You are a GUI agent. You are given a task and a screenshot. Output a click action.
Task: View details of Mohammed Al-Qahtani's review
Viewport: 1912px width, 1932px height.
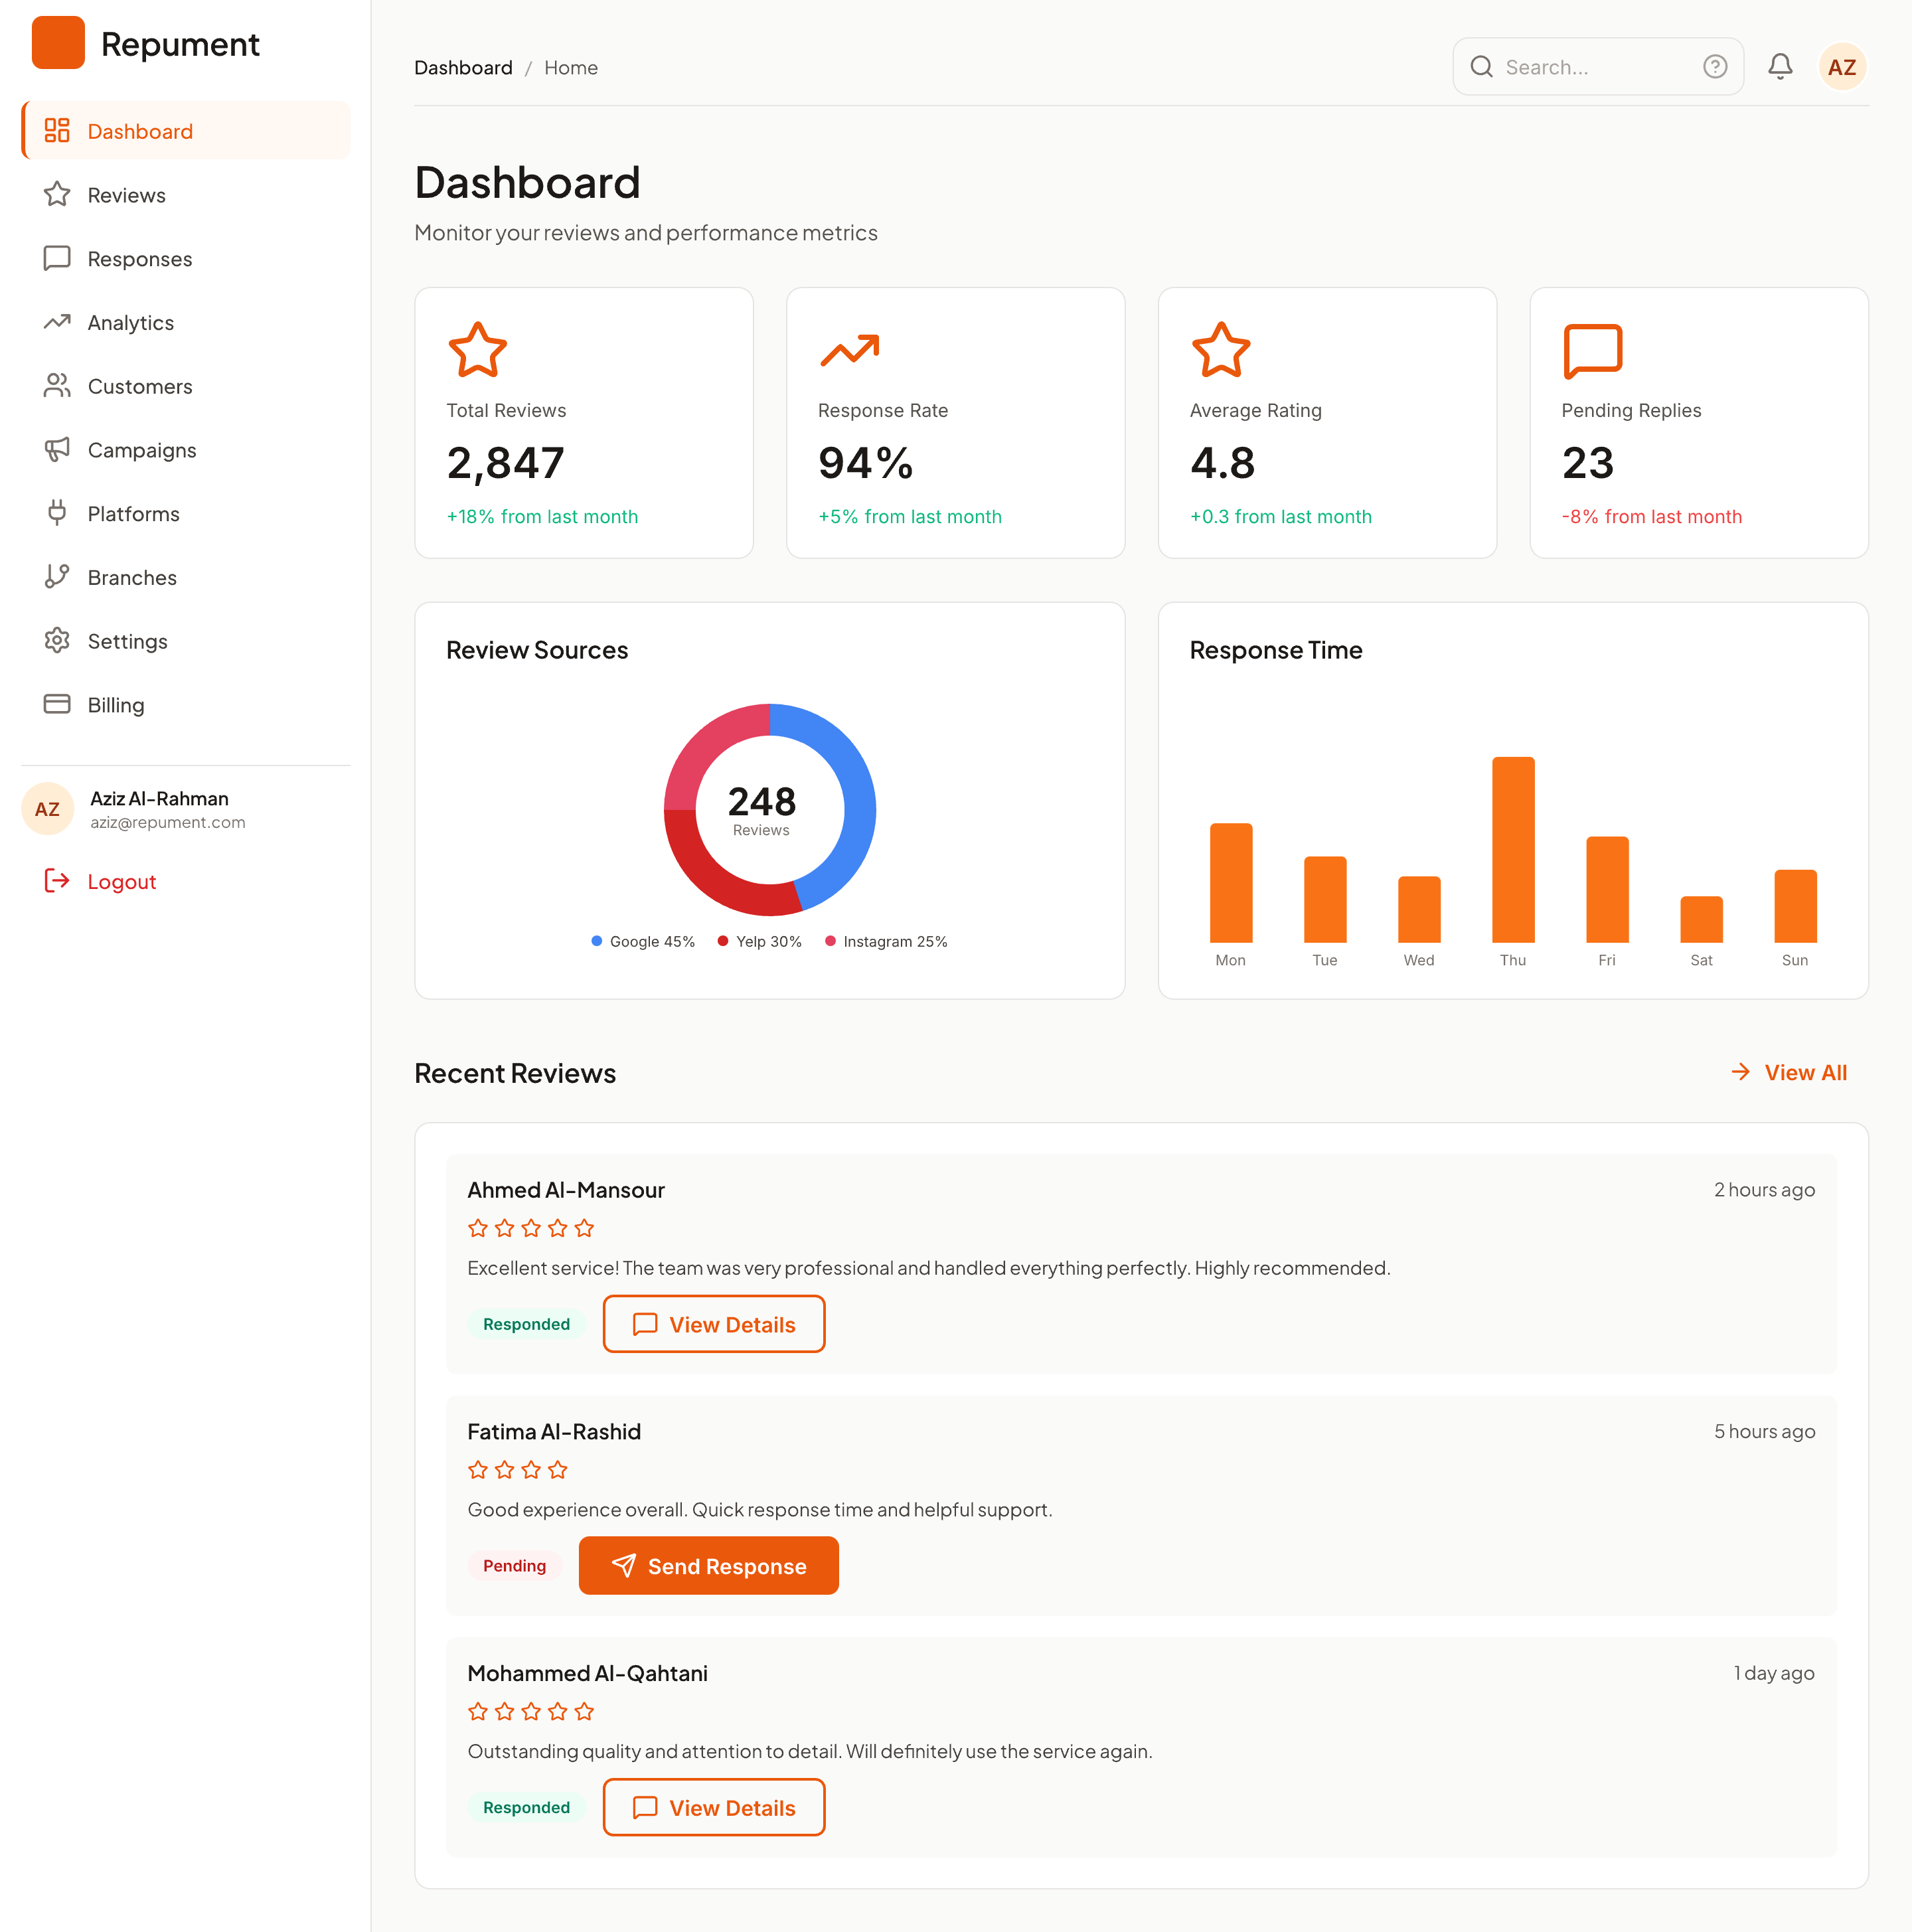(714, 1807)
